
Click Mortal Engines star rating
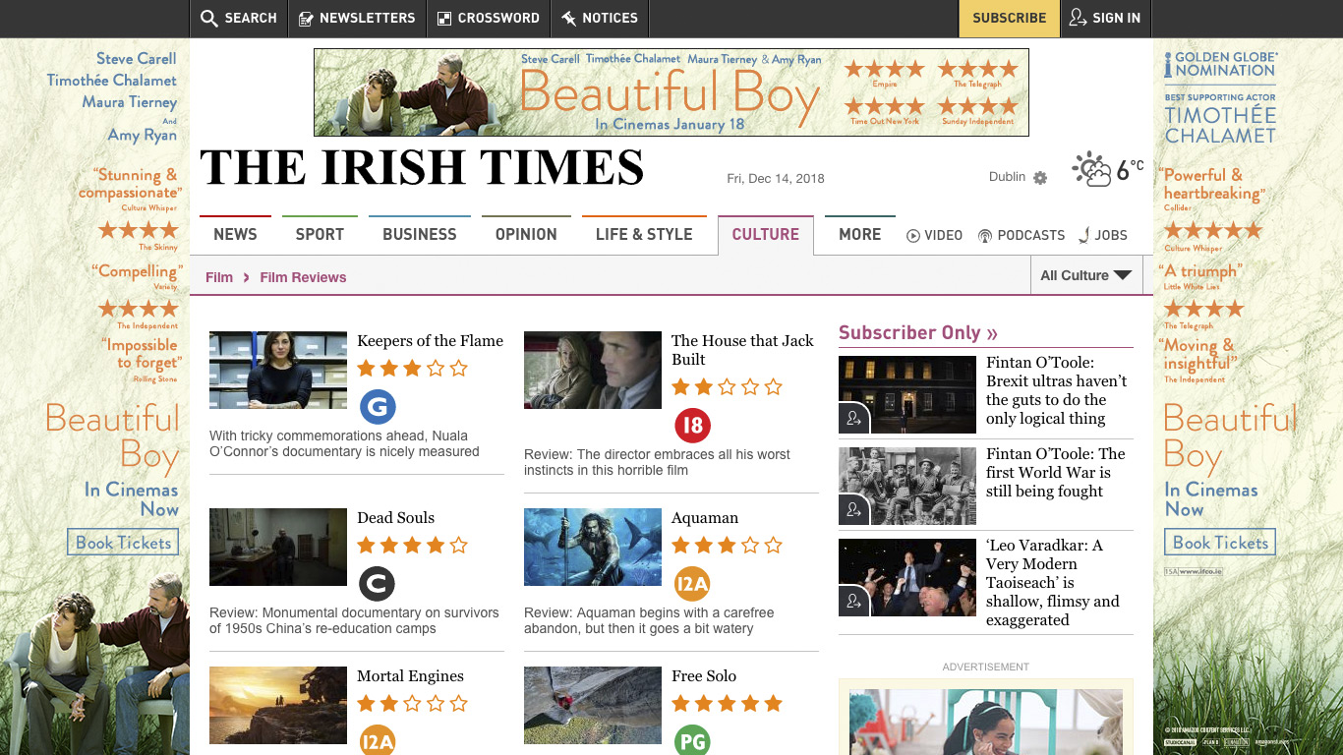tap(412, 704)
